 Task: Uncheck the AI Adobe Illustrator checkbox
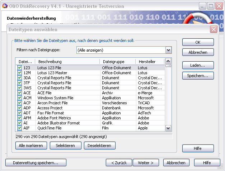click(x=19, y=123)
